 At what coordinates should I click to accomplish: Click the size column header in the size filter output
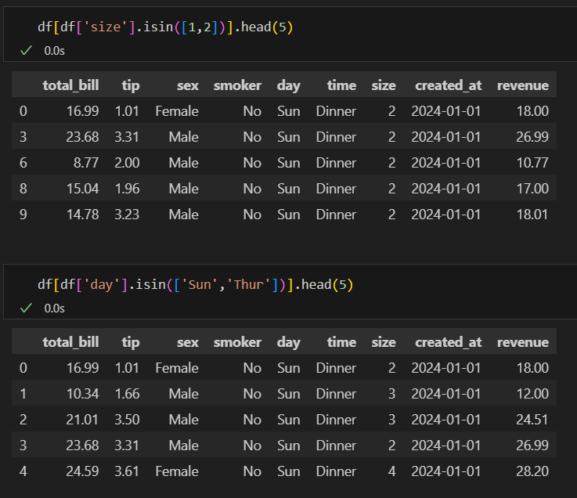click(x=384, y=85)
